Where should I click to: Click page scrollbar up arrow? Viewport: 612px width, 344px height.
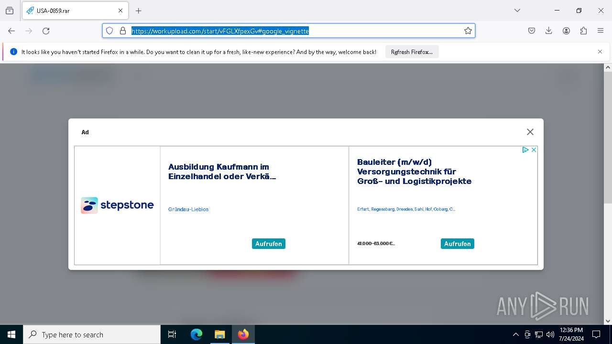click(608, 68)
